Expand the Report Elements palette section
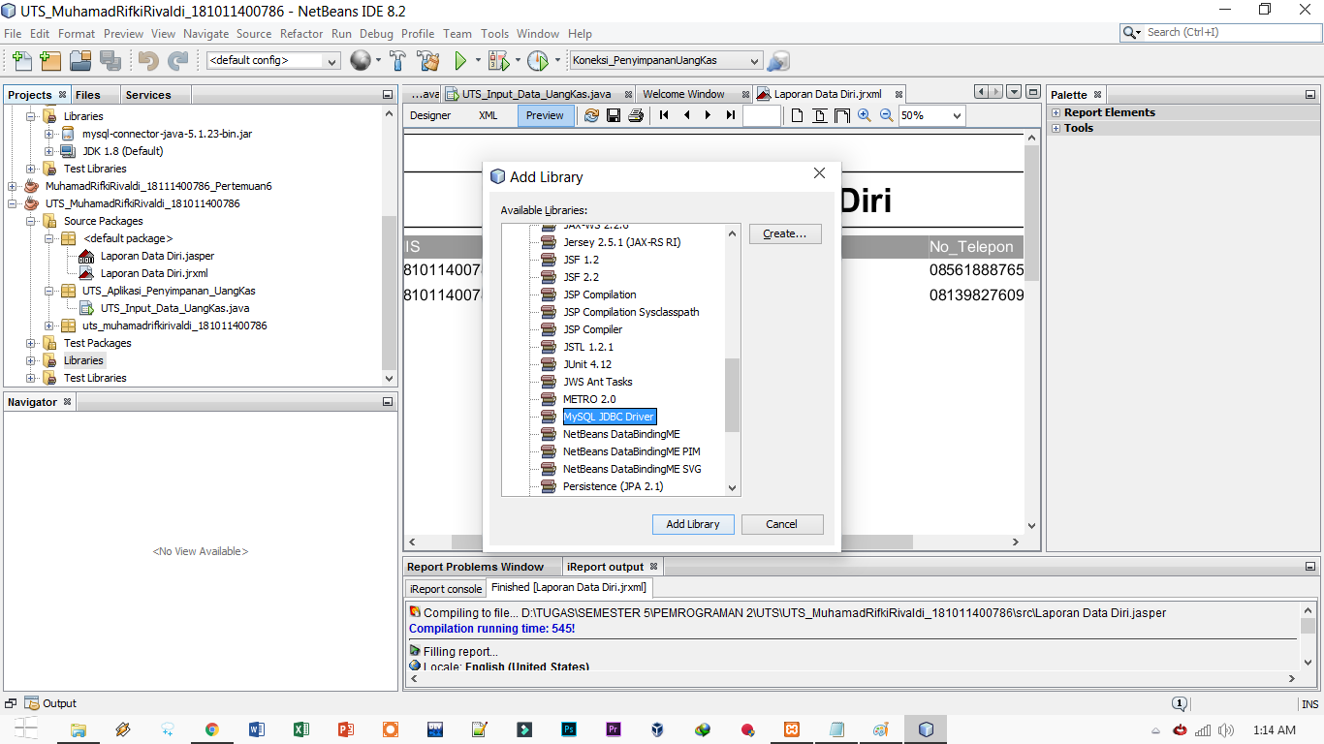1324x744 pixels. [1056, 112]
